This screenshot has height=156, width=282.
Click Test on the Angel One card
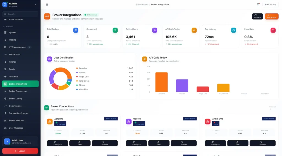238,143
